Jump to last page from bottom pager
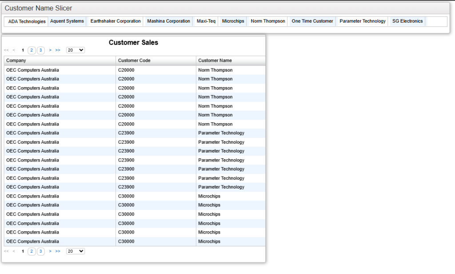Viewport: 455px width, 274px height. [x=58, y=251]
